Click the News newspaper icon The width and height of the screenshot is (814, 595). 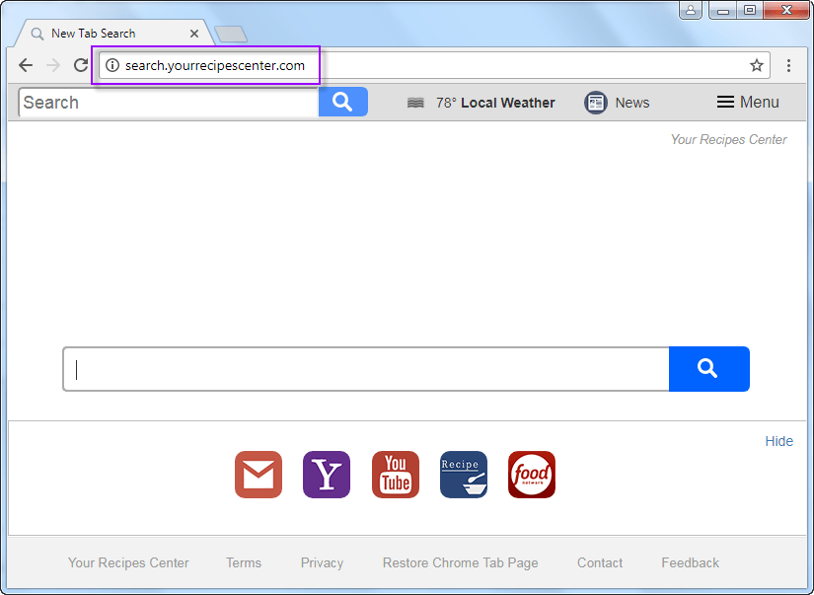(595, 103)
